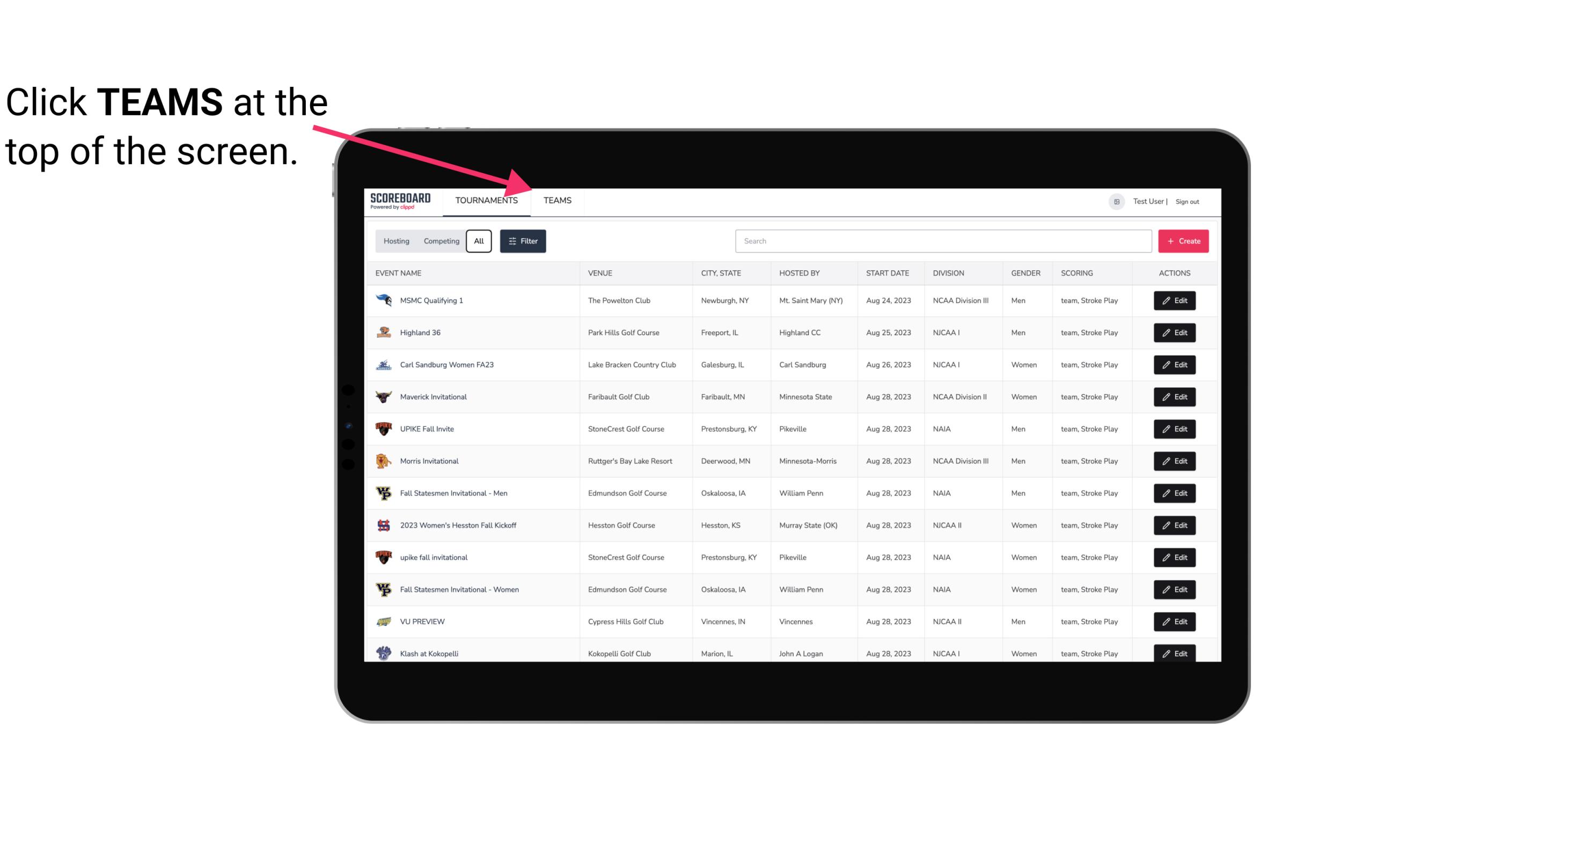1583x851 pixels.
Task: Select the All filter toggle
Action: click(x=479, y=241)
